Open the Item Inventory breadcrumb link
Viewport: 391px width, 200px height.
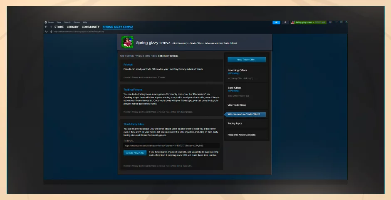[180, 43]
